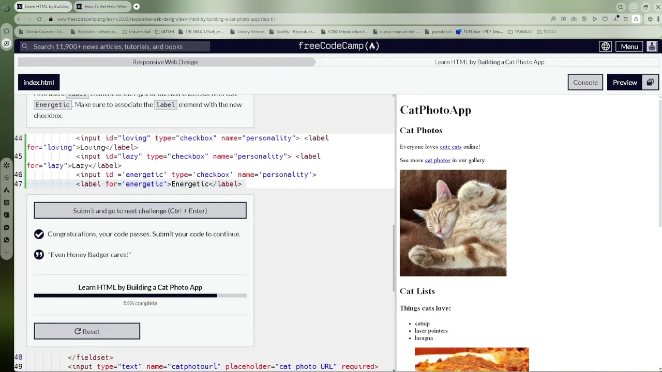Open the CS50 Introduction bookmark
662x372 pixels.
click(x=344, y=32)
